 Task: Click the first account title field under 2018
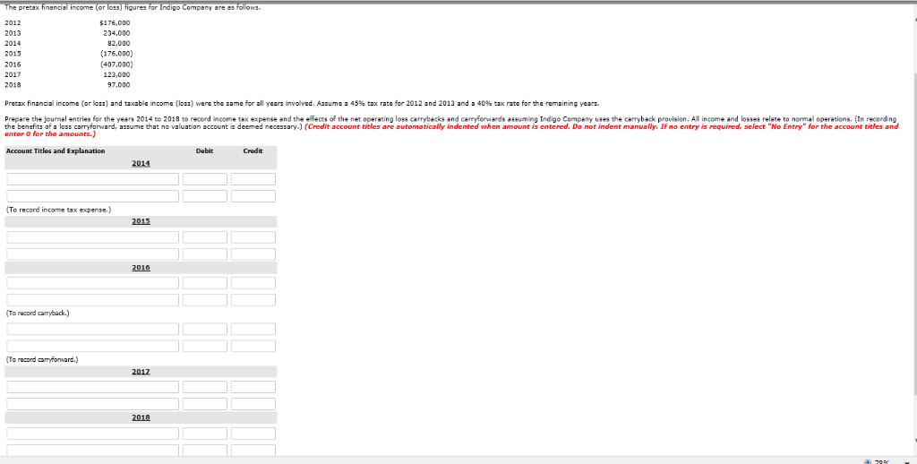[93, 434]
